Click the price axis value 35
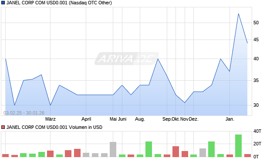Screen dimensions: 270x161 click(256, 80)
